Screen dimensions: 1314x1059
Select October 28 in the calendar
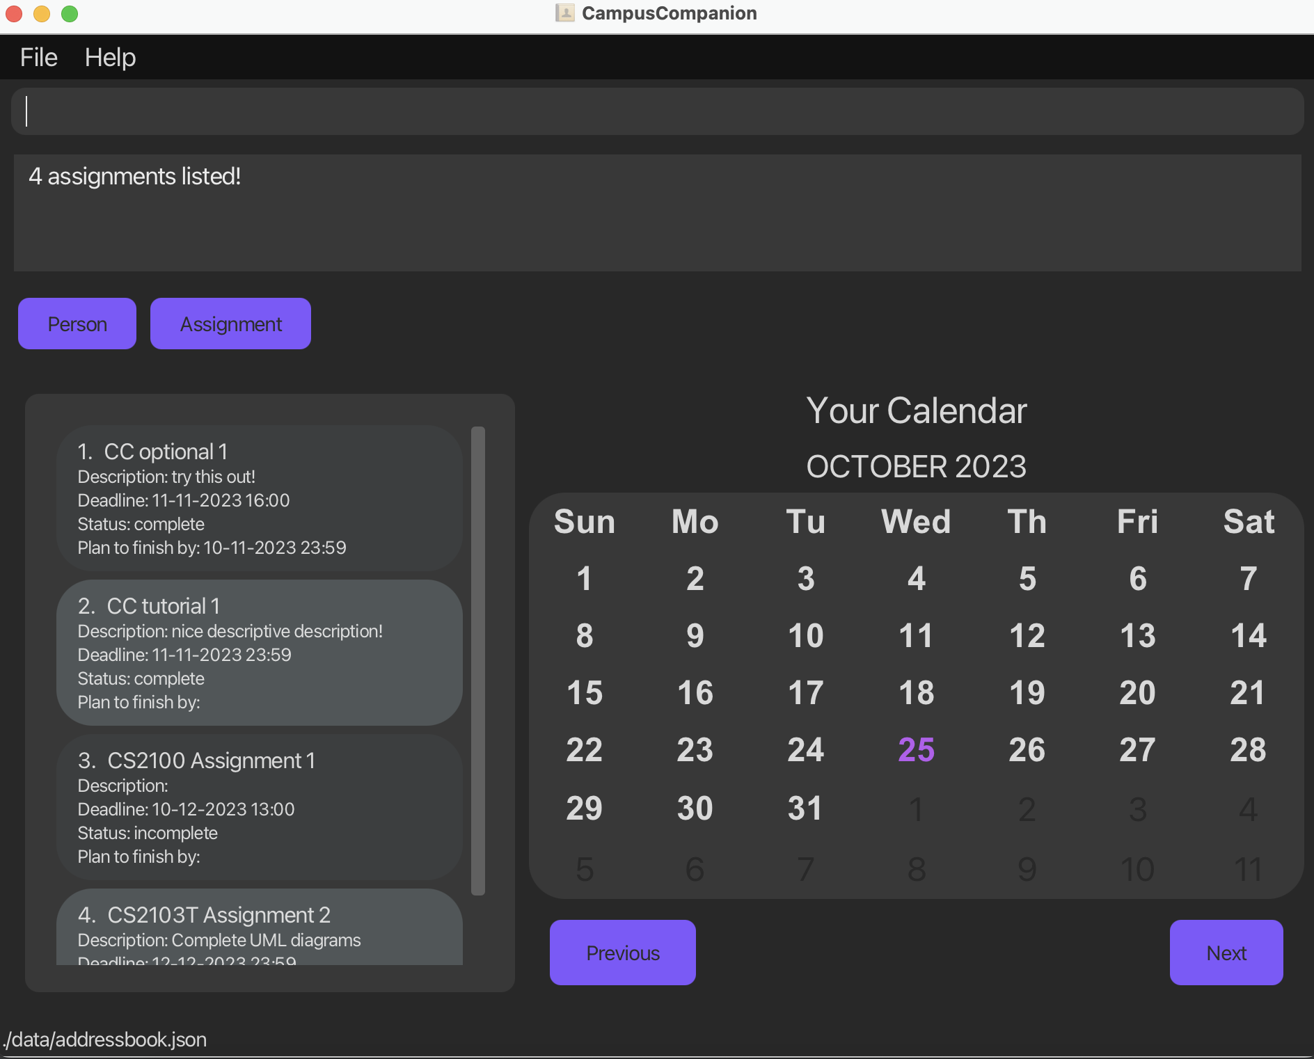1248,749
